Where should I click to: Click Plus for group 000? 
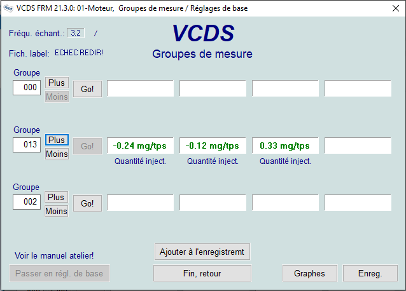tap(57, 83)
